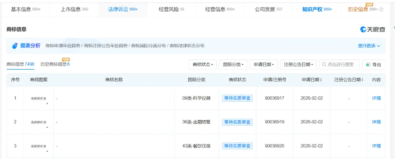
Task: Open the 基本信息 tab
Action: (x=26, y=9)
